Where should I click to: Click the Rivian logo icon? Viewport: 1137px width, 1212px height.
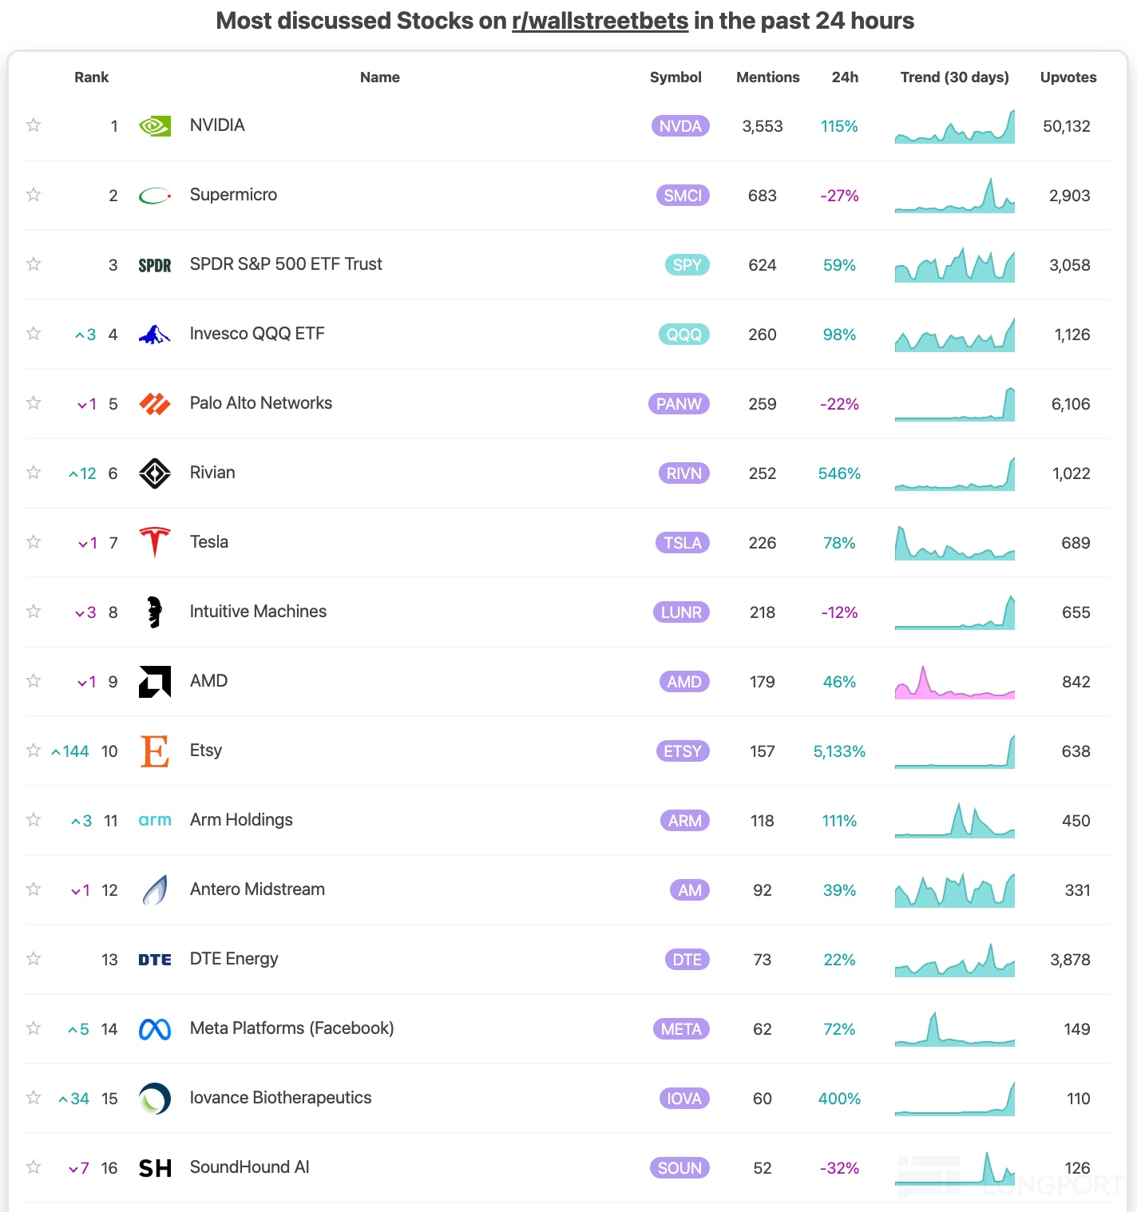tap(154, 473)
